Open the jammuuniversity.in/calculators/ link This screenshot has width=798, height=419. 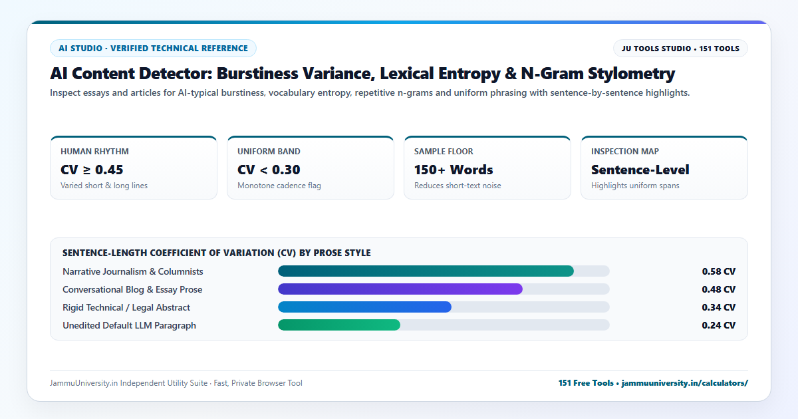pos(685,383)
